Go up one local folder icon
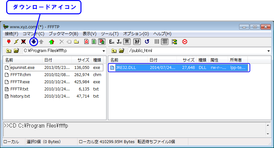 pos(8,51)
